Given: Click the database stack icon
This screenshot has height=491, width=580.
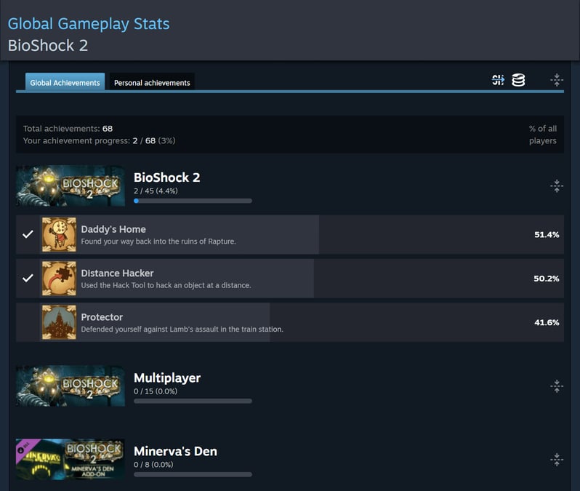Looking at the screenshot, I should pyautogui.click(x=518, y=79).
